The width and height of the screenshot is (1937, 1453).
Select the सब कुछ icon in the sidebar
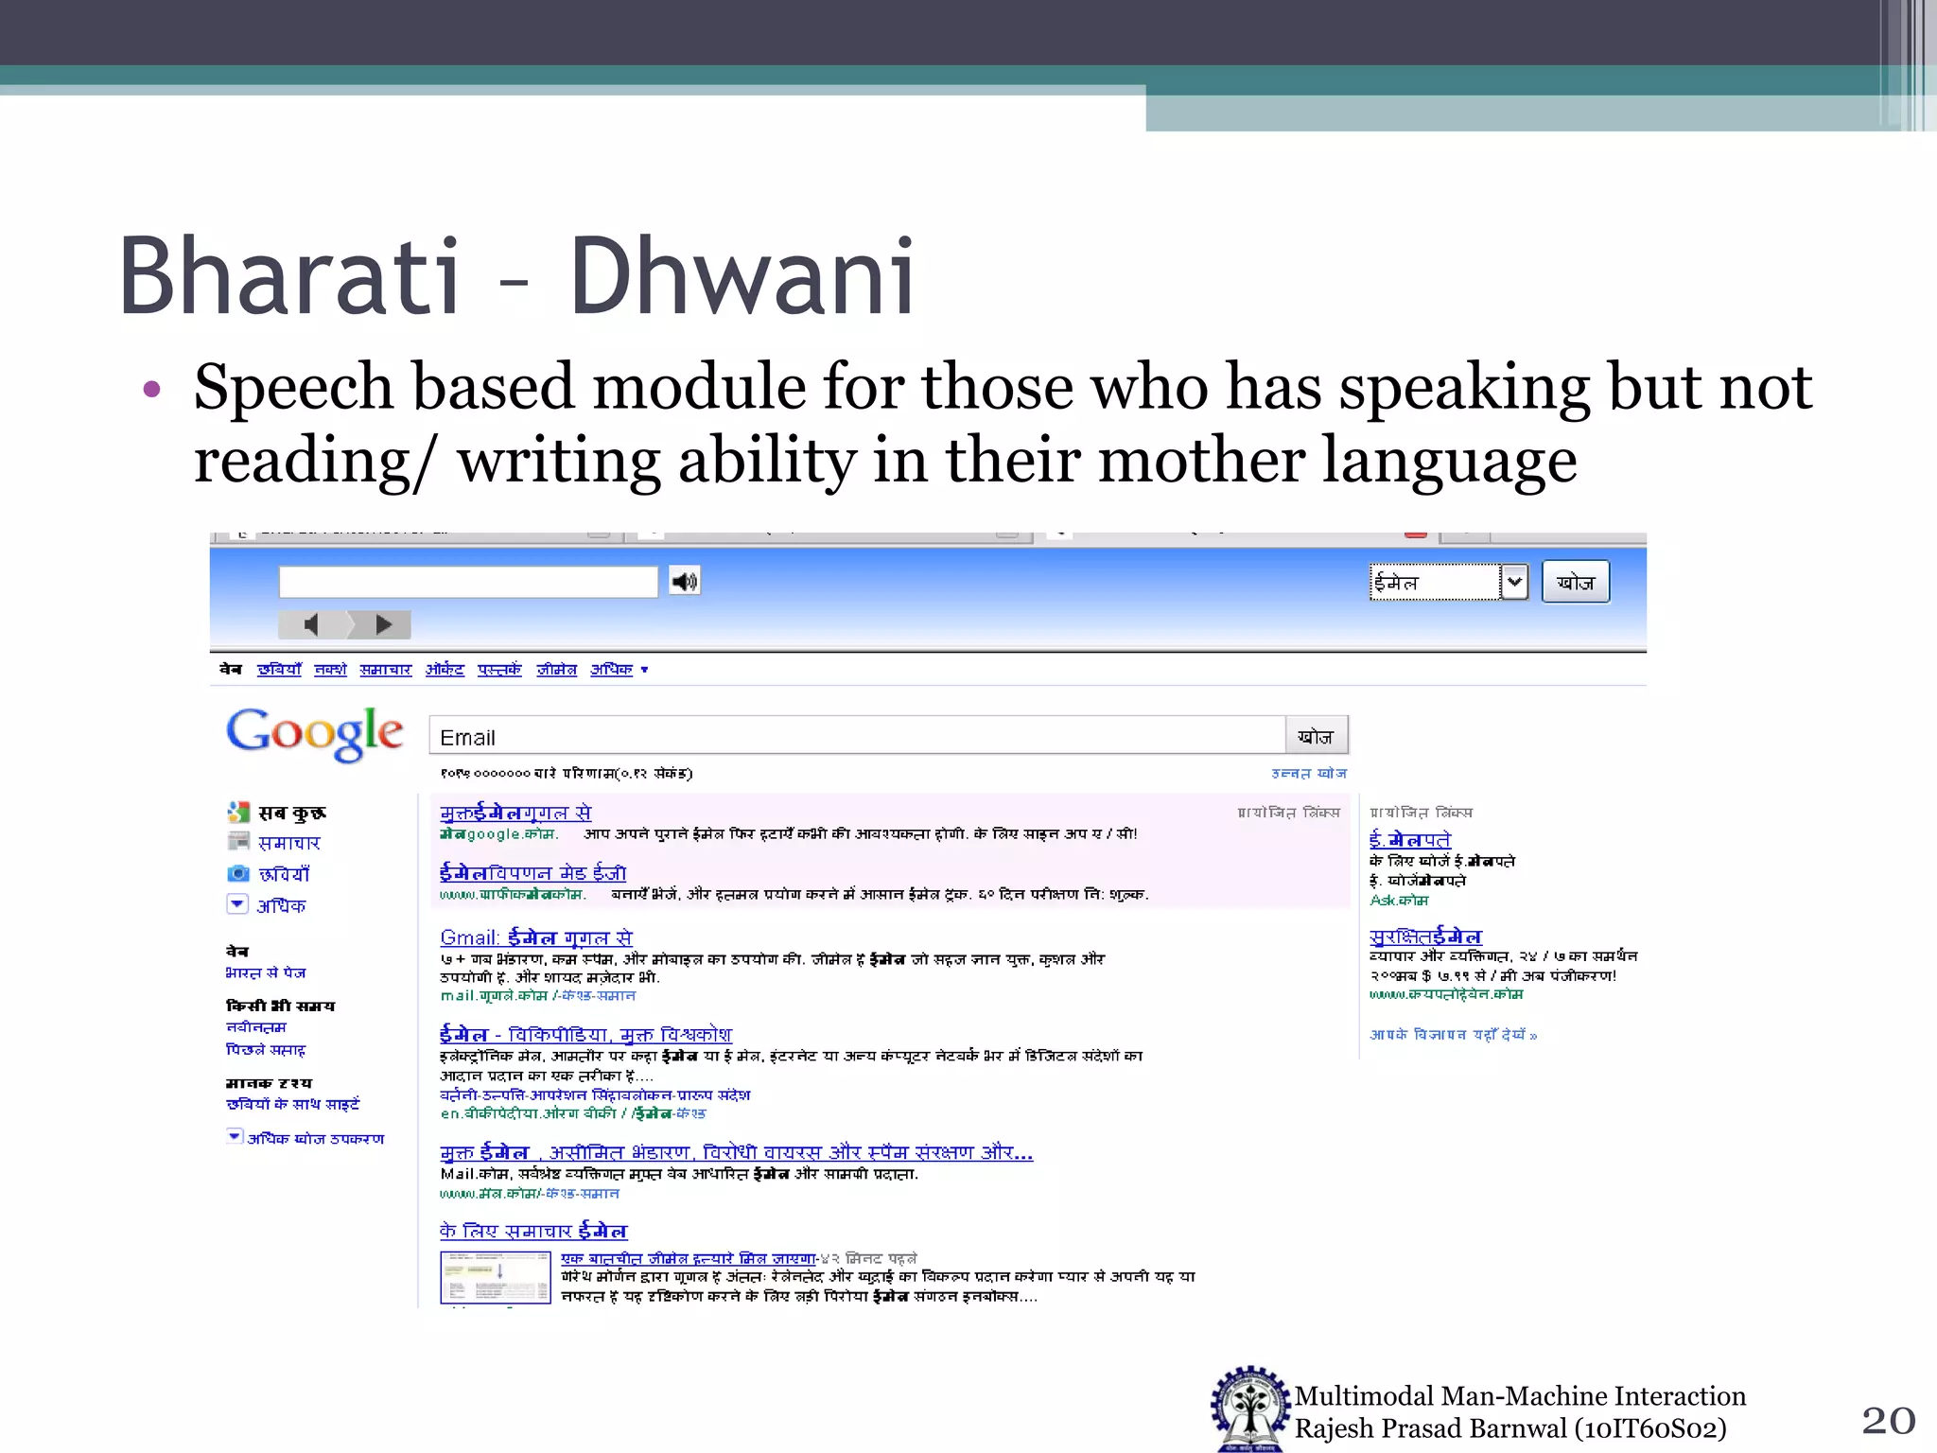238,812
